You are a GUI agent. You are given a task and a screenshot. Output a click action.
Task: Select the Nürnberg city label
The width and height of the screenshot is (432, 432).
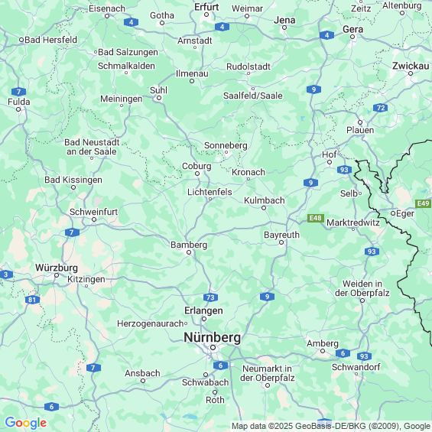[212, 337]
